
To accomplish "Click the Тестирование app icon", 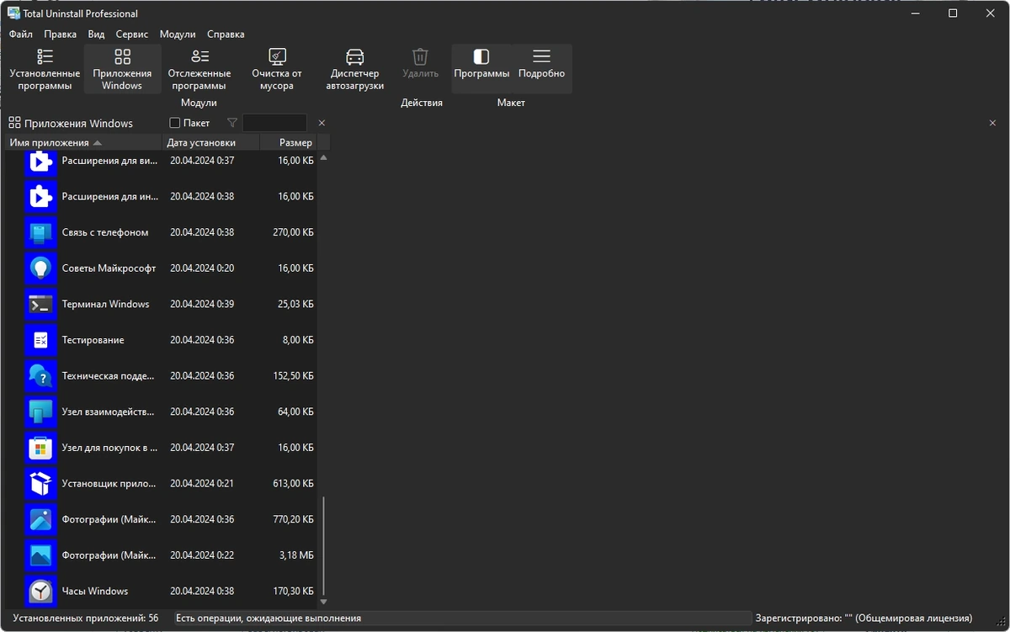I will click(40, 340).
